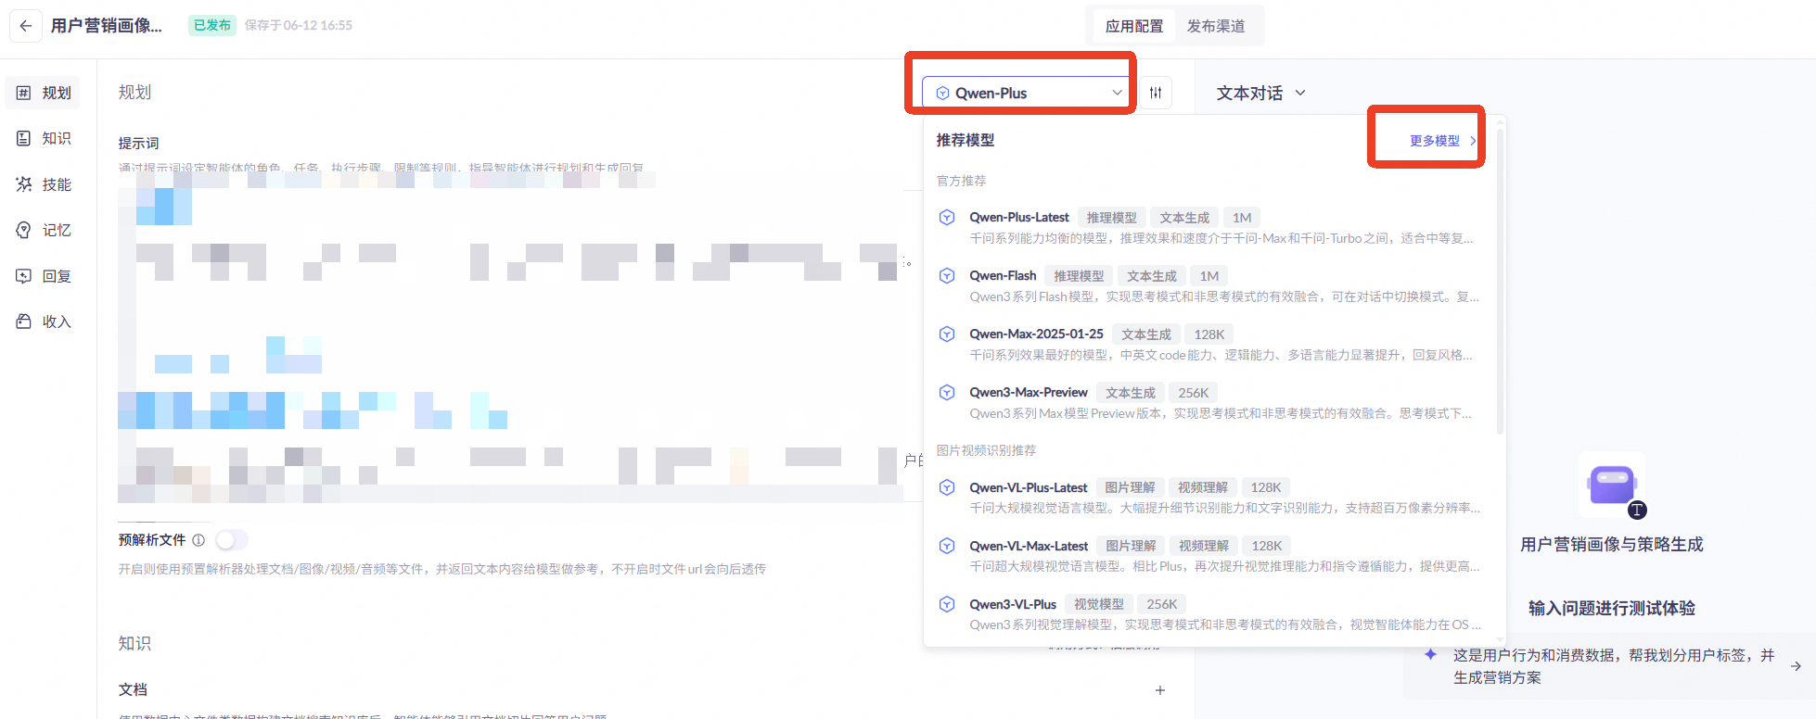Click the 图片理解 tag on Qwen-VL-Max-Latest
This screenshot has height=719, width=1816.
[x=1131, y=546]
